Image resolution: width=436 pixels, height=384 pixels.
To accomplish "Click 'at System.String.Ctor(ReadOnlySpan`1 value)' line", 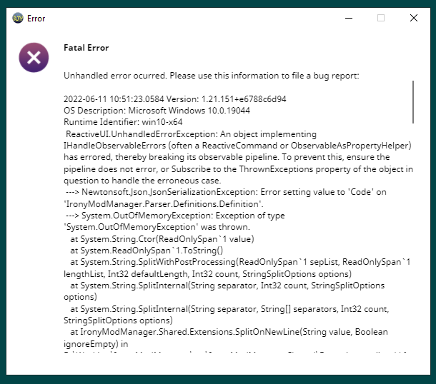I will click(162, 239).
